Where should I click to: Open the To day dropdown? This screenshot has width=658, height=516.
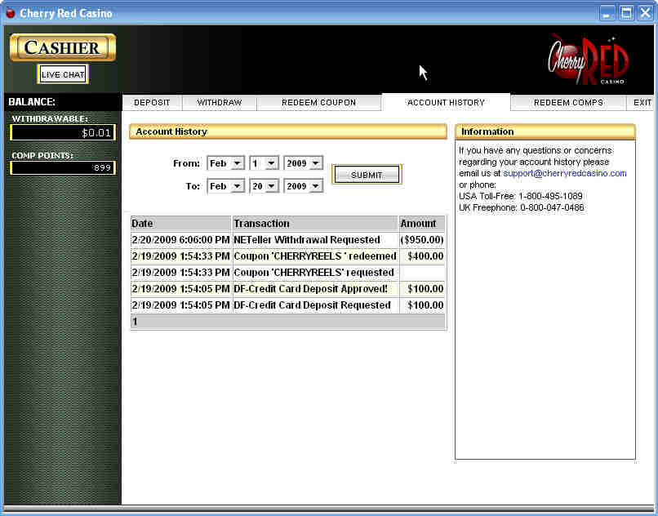264,186
